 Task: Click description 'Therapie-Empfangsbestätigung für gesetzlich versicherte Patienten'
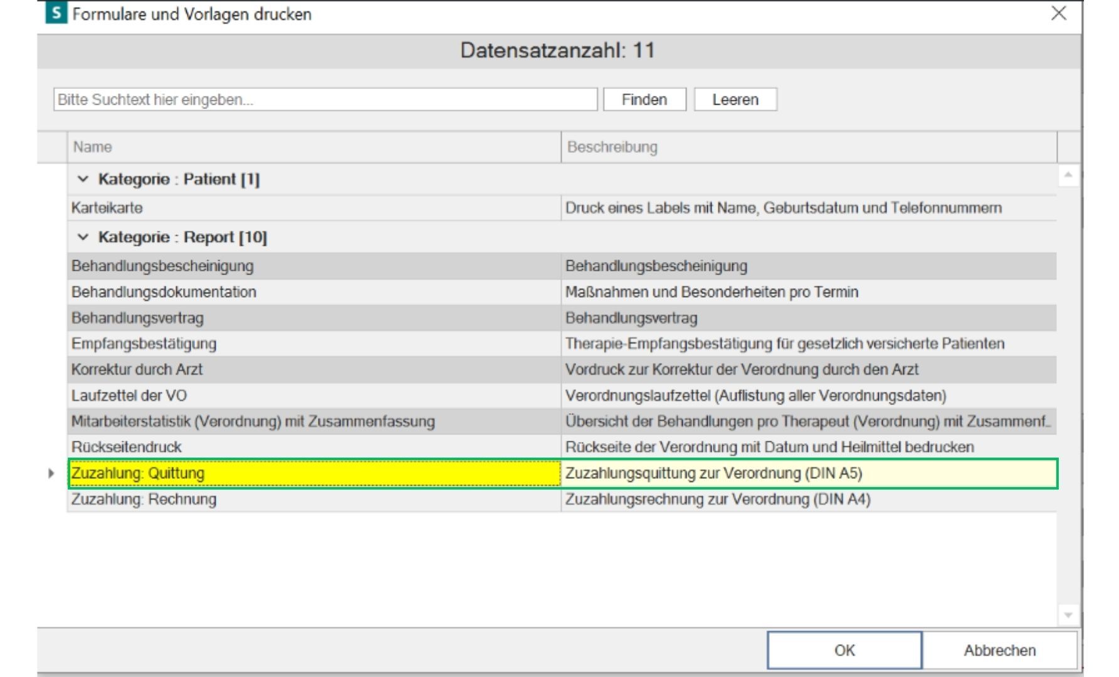pyautogui.click(x=809, y=344)
